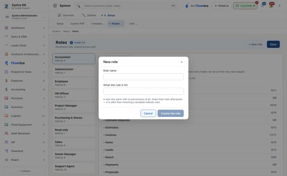
Task: Open the Expenses dollar icon
Action: pyautogui.click(x=6, y=81)
